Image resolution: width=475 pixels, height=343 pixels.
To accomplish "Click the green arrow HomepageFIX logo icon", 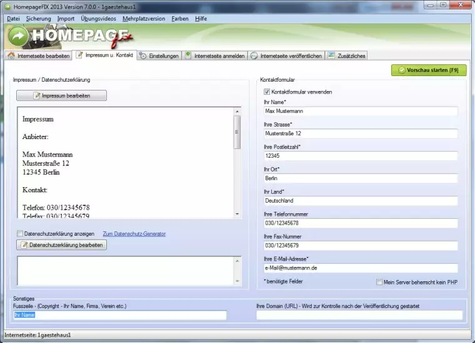I will click(18, 36).
